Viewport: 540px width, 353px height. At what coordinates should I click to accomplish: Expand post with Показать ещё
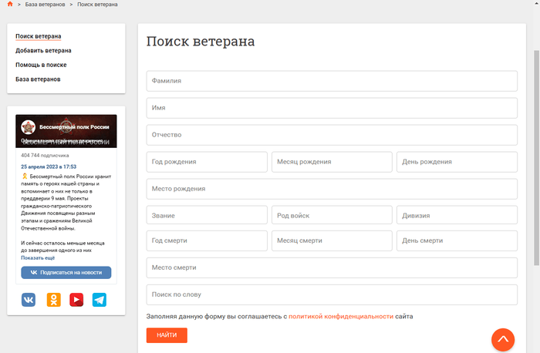[x=38, y=258]
